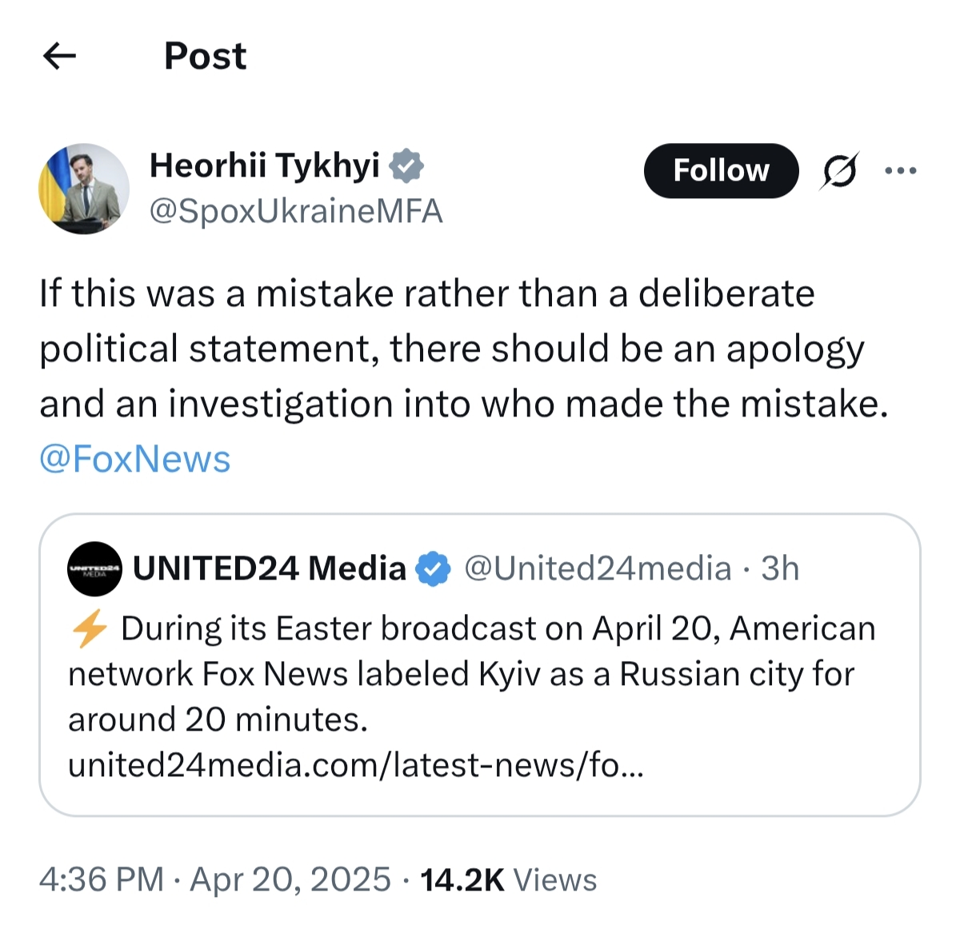Image resolution: width=960 pixels, height=929 pixels.
Task: View the 14.2K Views count
Action: click(x=508, y=879)
